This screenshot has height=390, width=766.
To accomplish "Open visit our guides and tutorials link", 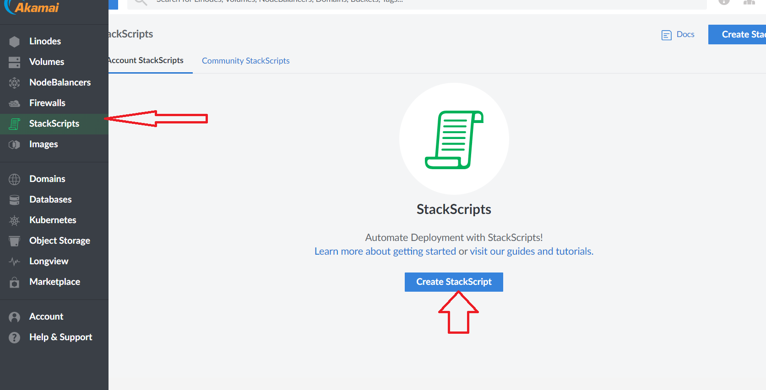I will [532, 251].
